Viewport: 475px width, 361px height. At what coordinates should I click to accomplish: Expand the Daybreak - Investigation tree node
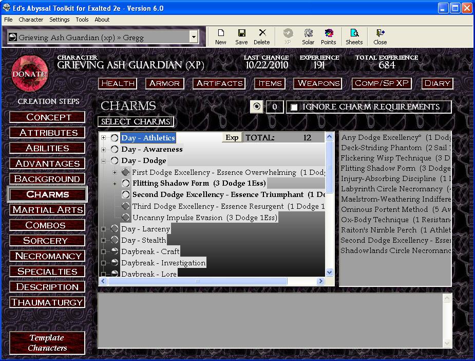pyautogui.click(x=104, y=263)
